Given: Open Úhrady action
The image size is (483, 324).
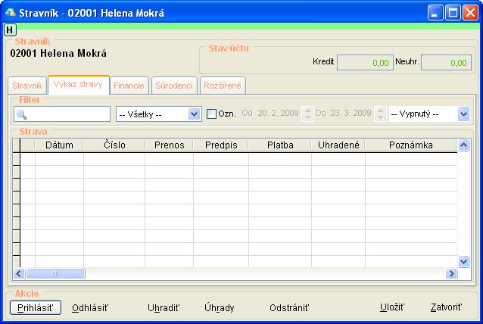Looking at the screenshot, I should [x=220, y=307].
